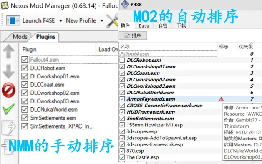Open the Launch F4SE dropdown arrow
Screen dimensions: 262x164
[61, 21]
